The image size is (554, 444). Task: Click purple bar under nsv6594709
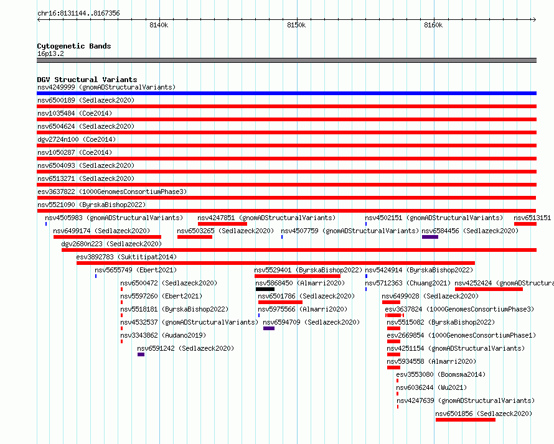(x=269, y=328)
